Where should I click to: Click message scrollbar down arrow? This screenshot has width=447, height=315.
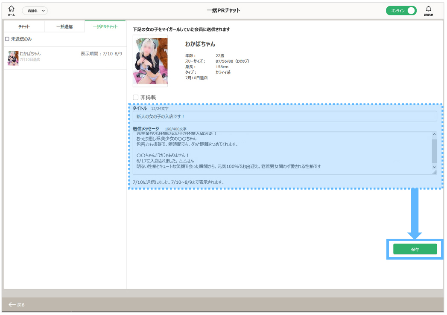pyautogui.click(x=434, y=167)
